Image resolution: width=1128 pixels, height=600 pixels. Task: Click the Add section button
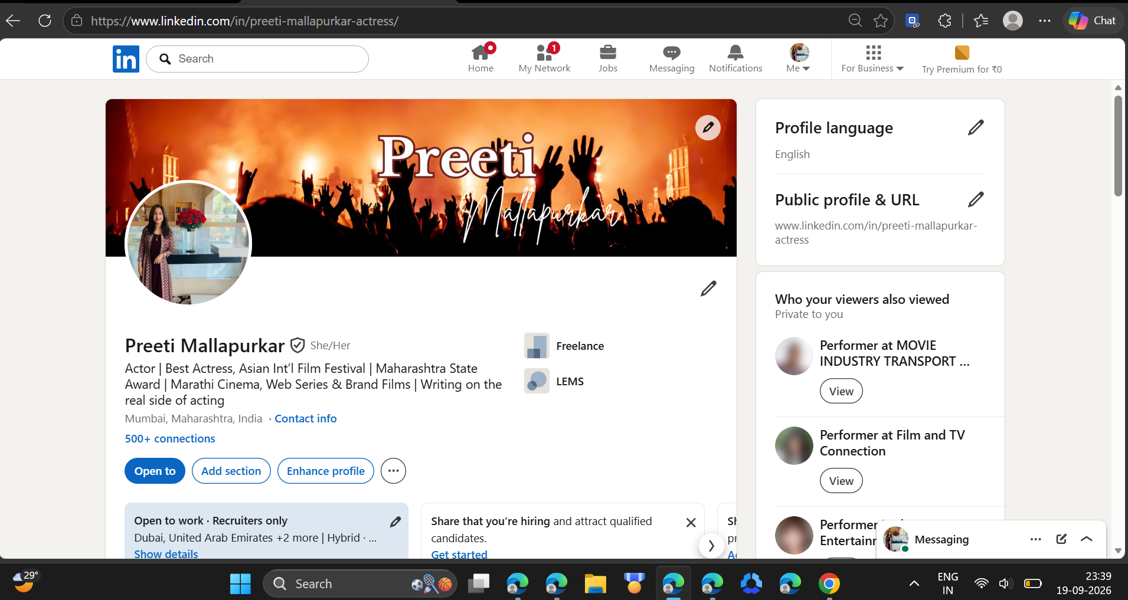[231, 471]
